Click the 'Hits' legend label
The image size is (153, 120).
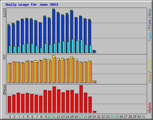[150, 12]
